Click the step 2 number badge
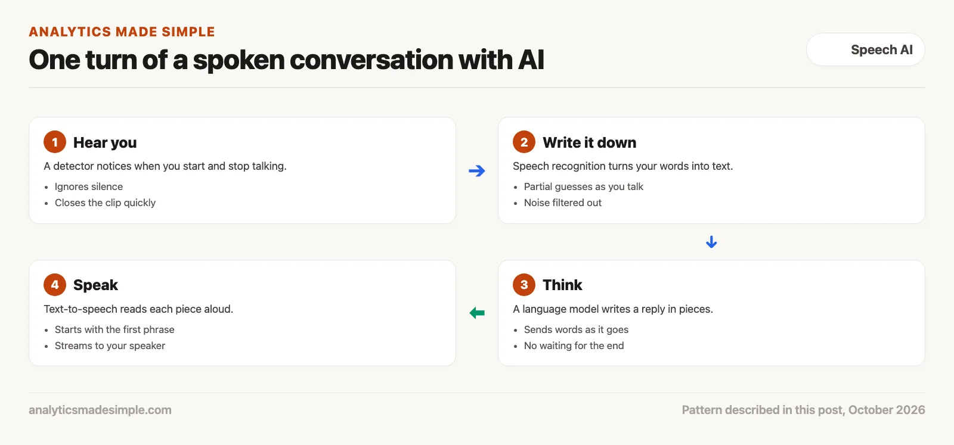Viewport: 954px width, 445px height. pyautogui.click(x=524, y=142)
